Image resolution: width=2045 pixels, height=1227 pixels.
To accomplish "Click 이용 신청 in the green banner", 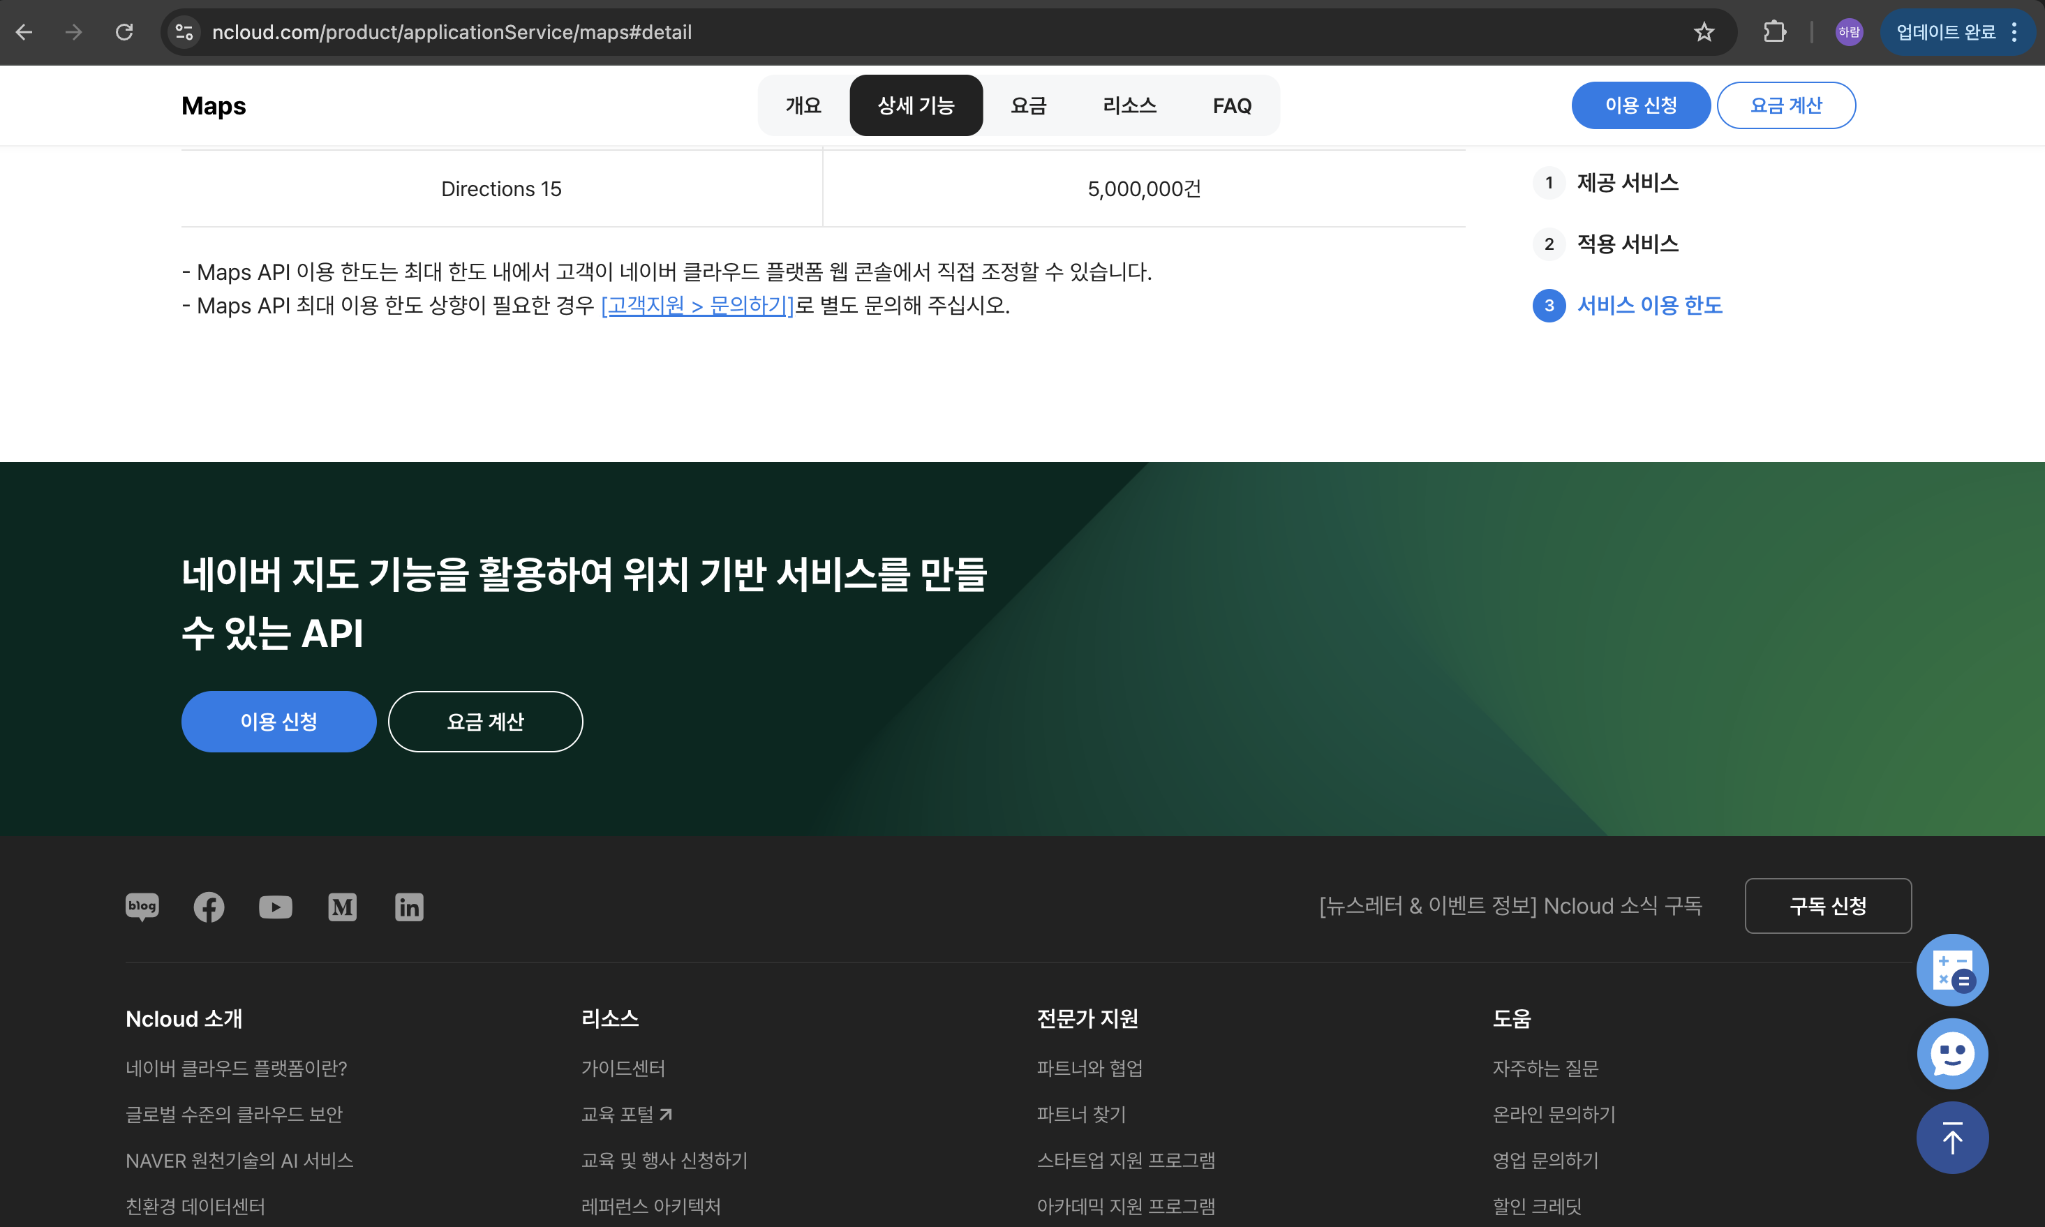I will 278,722.
